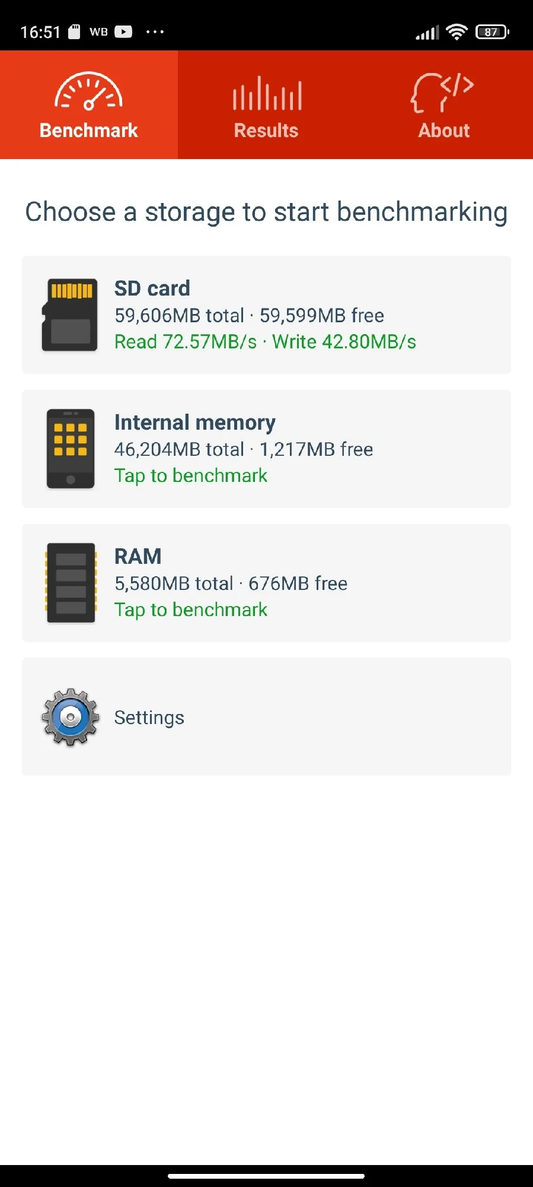Select SD card read/write speed result

[265, 342]
